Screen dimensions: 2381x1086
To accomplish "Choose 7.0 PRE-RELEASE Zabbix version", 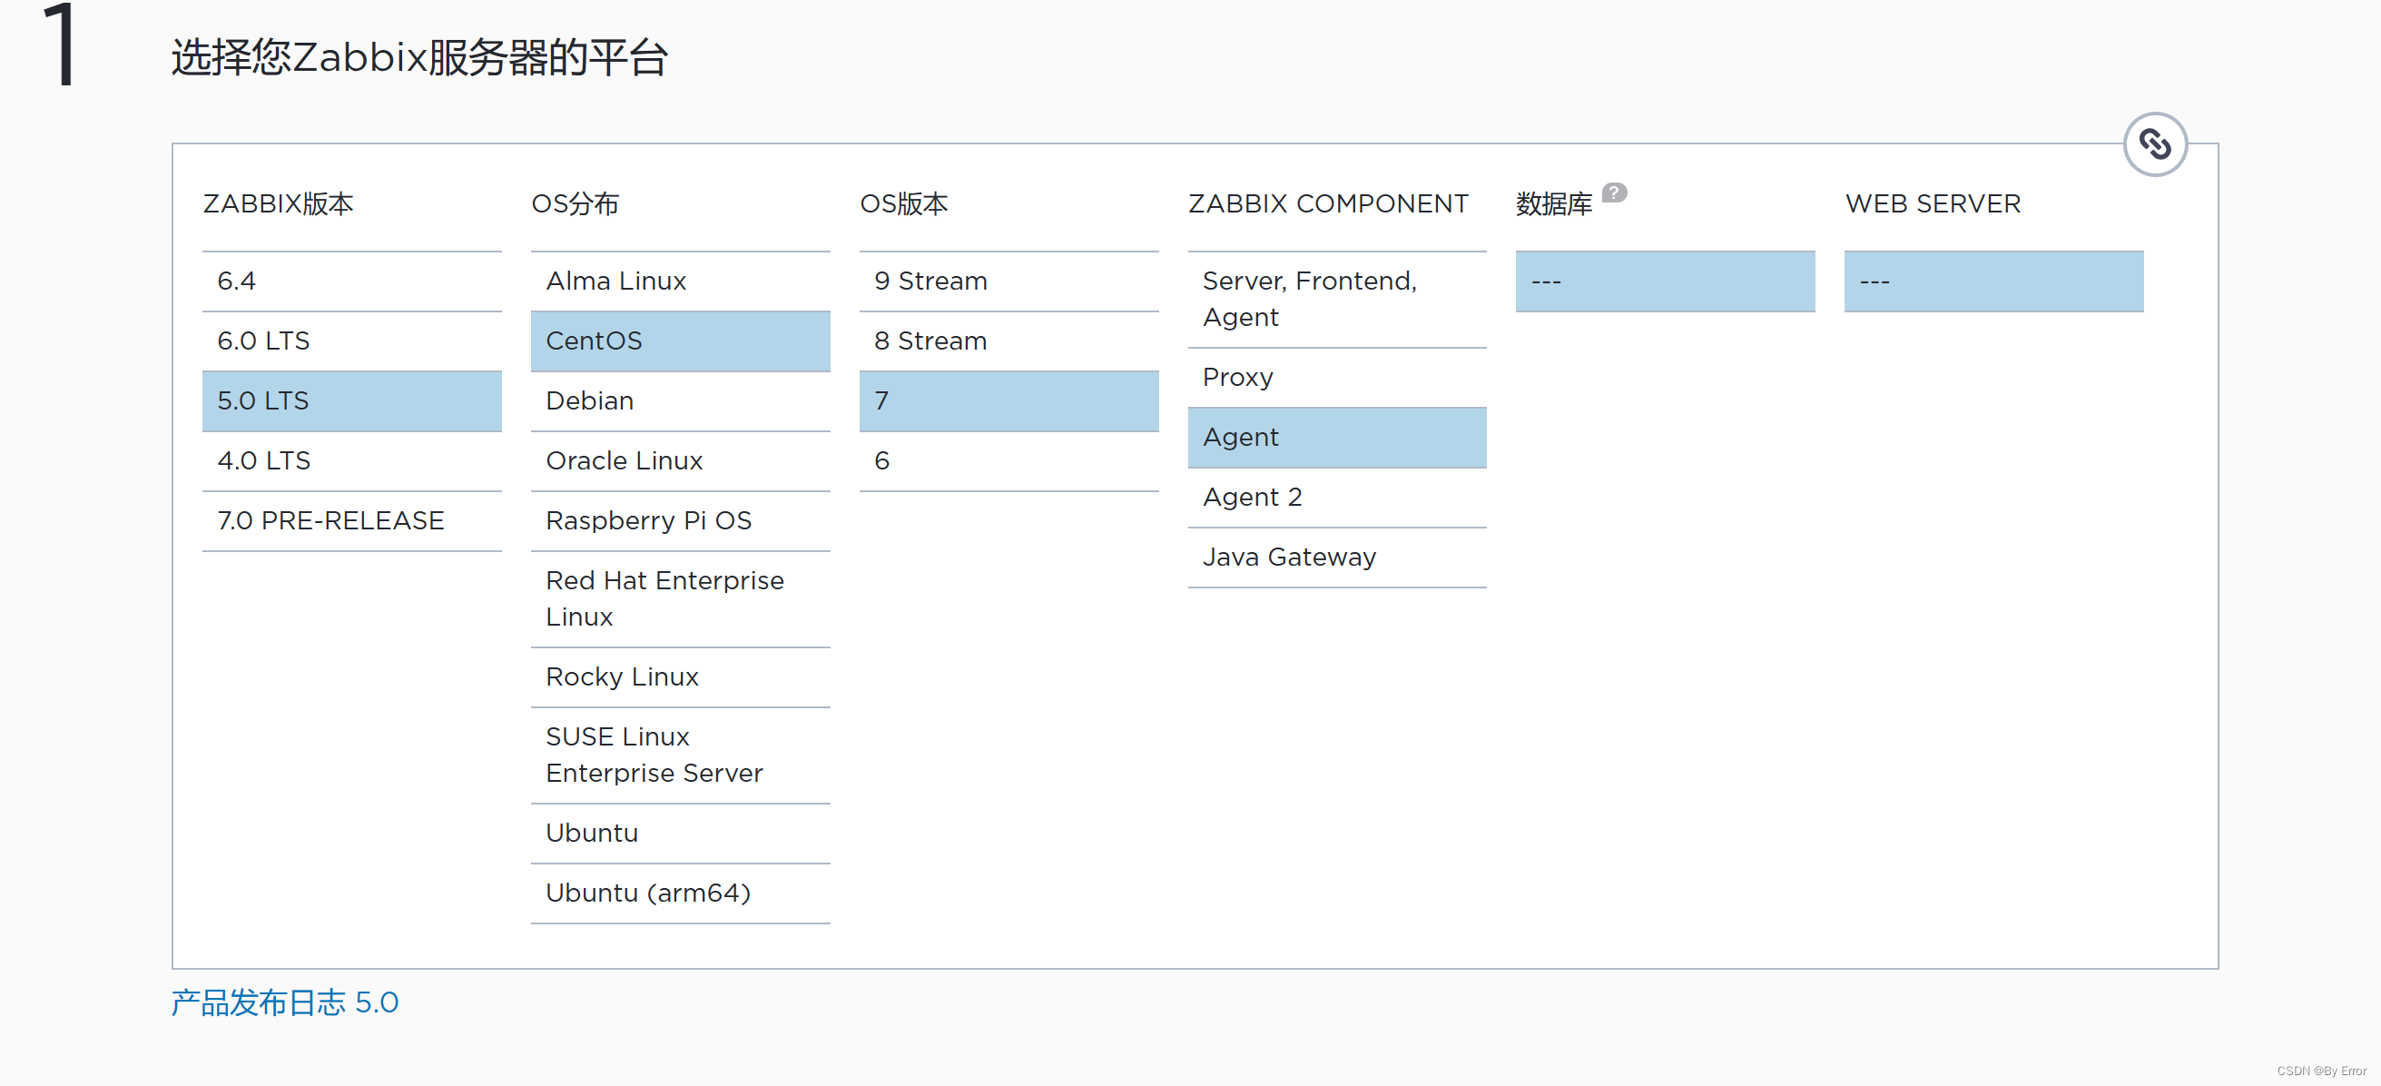I will pos(351,521).
